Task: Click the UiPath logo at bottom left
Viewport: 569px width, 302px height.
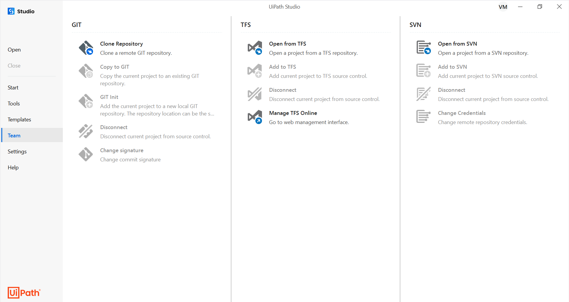Action: (x=24, y=293)
